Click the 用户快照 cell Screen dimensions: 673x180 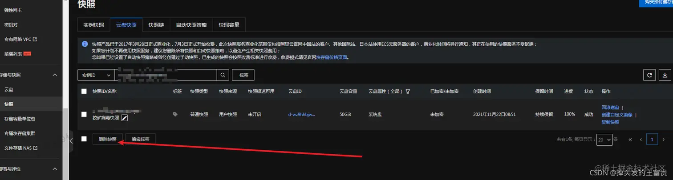pos(228,114)
